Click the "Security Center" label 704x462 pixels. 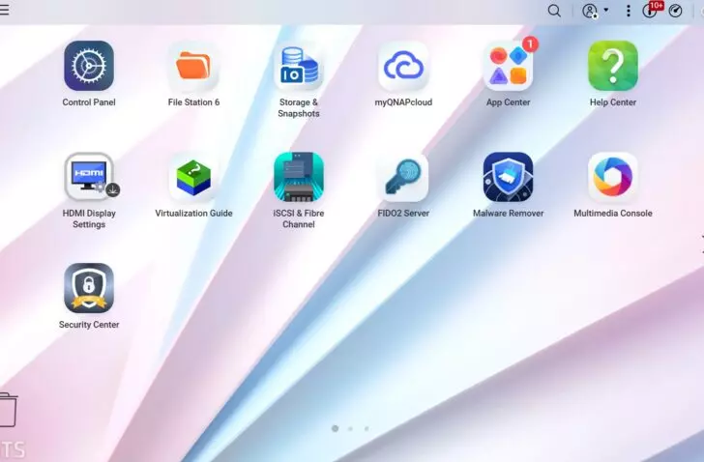pos(89,325)
